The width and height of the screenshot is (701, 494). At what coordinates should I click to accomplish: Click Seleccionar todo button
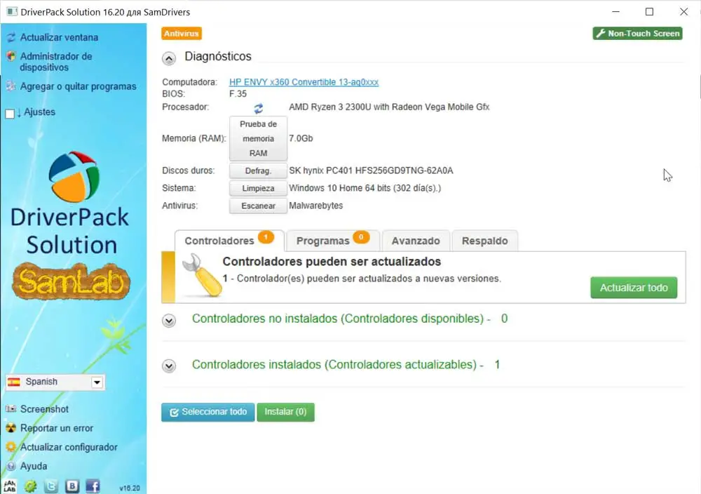pyautogui.click(x=208, y=412)
